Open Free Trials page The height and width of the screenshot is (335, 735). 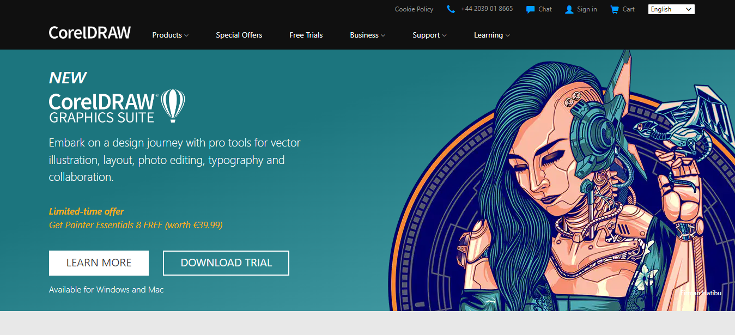pos(306,35)
